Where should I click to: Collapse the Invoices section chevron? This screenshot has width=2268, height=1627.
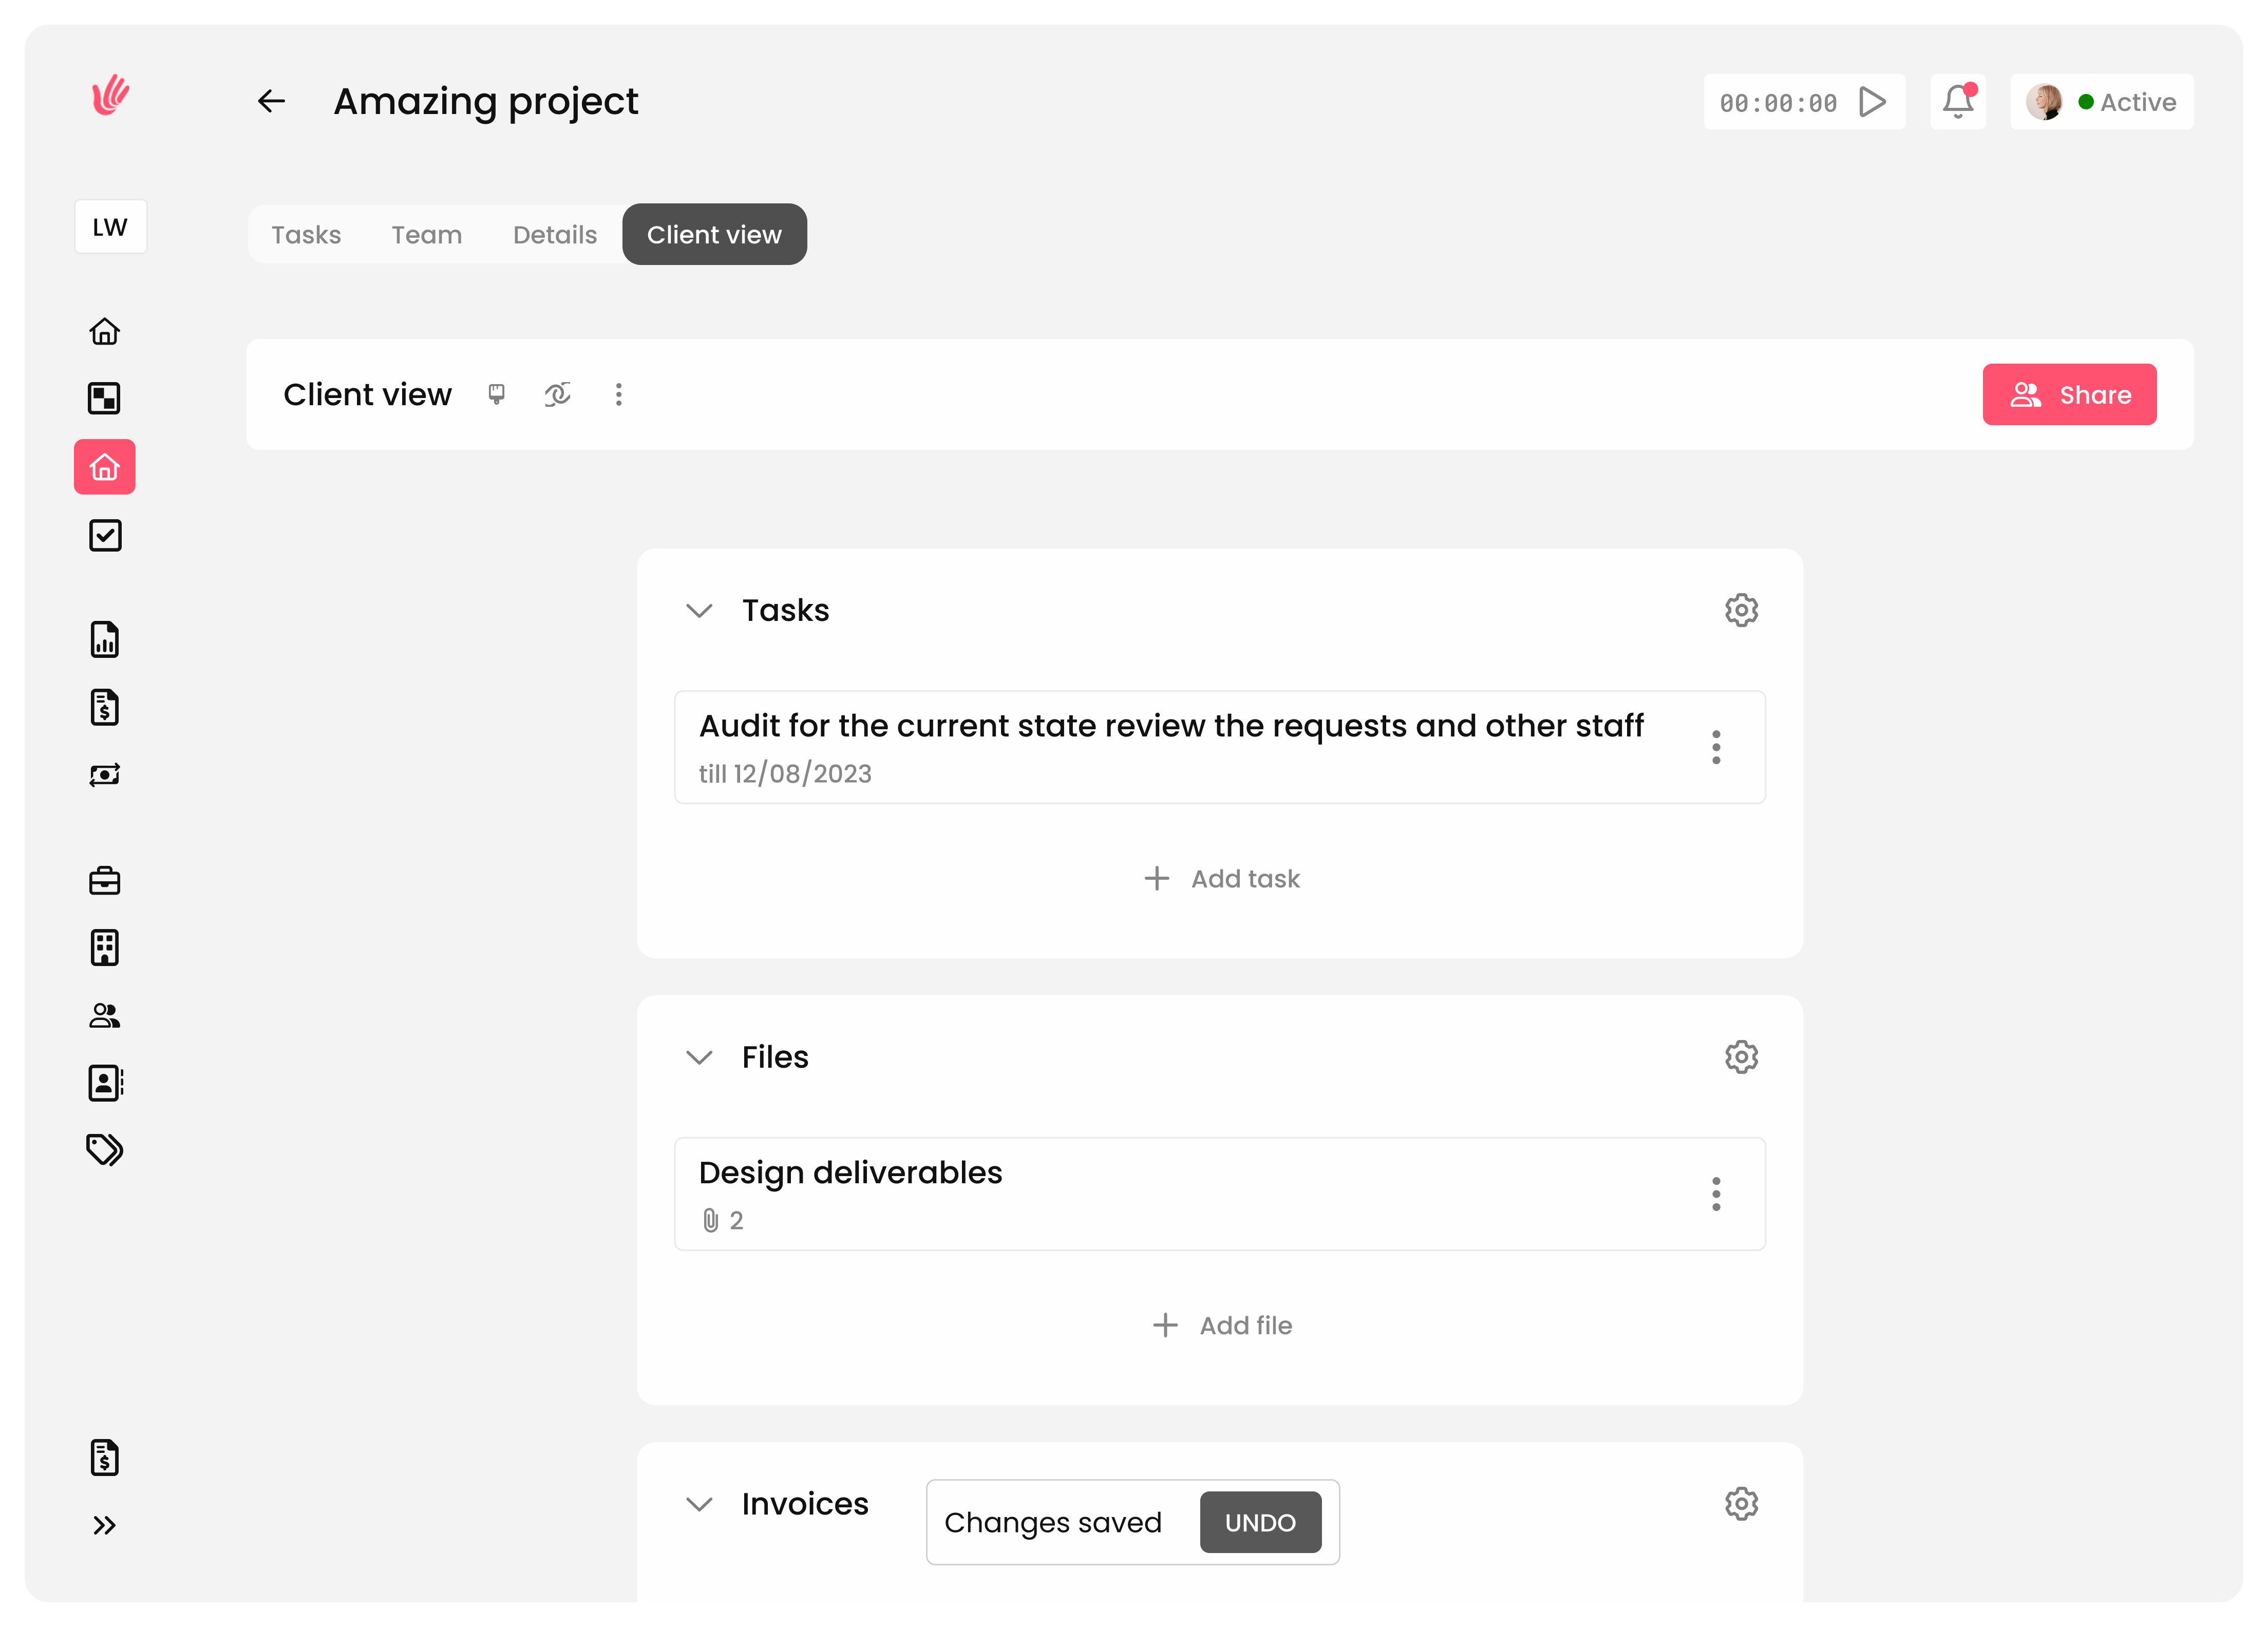click(x=699, y=1504)
